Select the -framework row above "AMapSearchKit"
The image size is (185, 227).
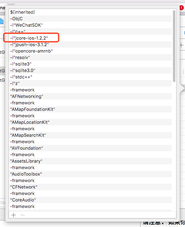click(90, 129)
